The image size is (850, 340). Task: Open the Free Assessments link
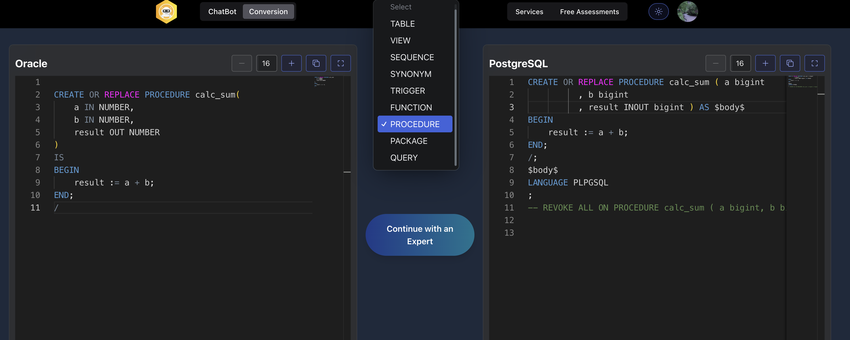(589, 12)
